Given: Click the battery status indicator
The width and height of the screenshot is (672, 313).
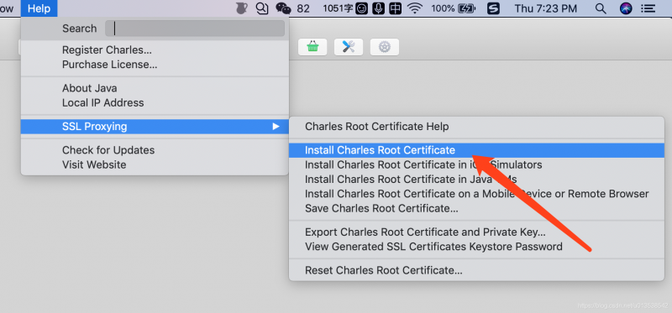Looking at the screenshot, I should 466,8.
